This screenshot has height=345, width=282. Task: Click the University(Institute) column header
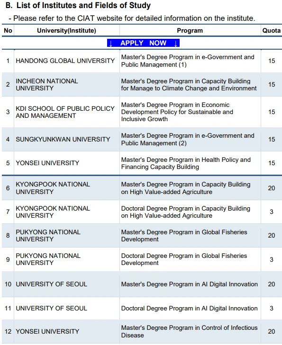point(66,31)
